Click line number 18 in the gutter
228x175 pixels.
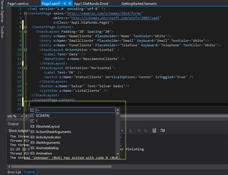19,86
